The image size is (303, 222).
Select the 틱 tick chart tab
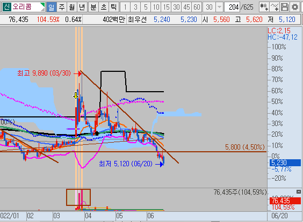114,7
